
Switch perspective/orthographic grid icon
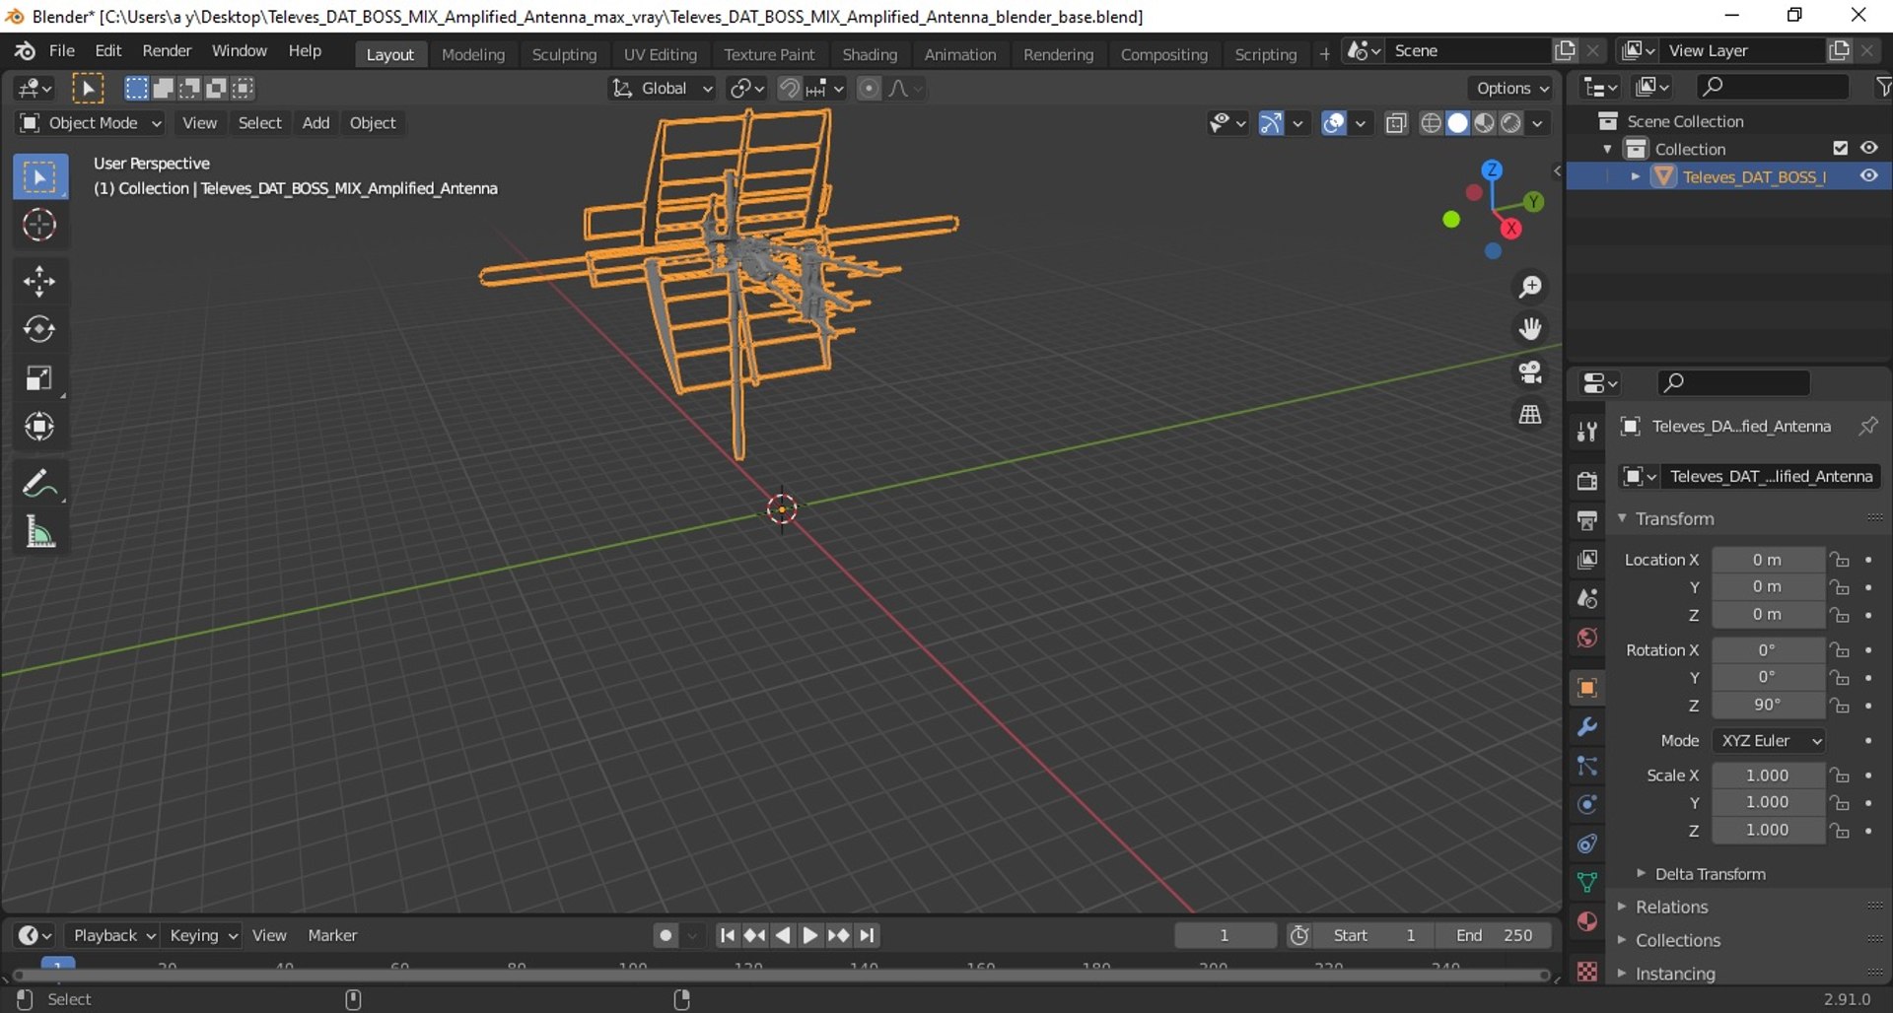(1530, 415)
